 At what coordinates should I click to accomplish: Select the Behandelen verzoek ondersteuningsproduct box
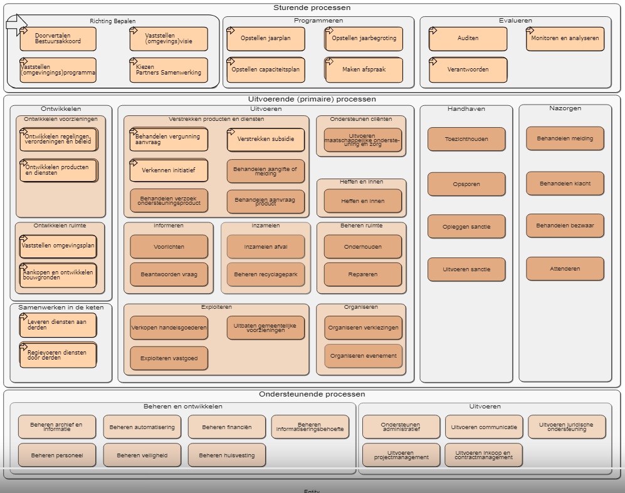[169, 200]
